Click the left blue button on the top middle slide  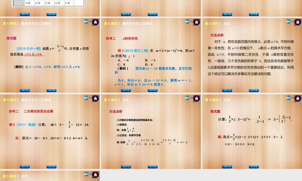126,14
